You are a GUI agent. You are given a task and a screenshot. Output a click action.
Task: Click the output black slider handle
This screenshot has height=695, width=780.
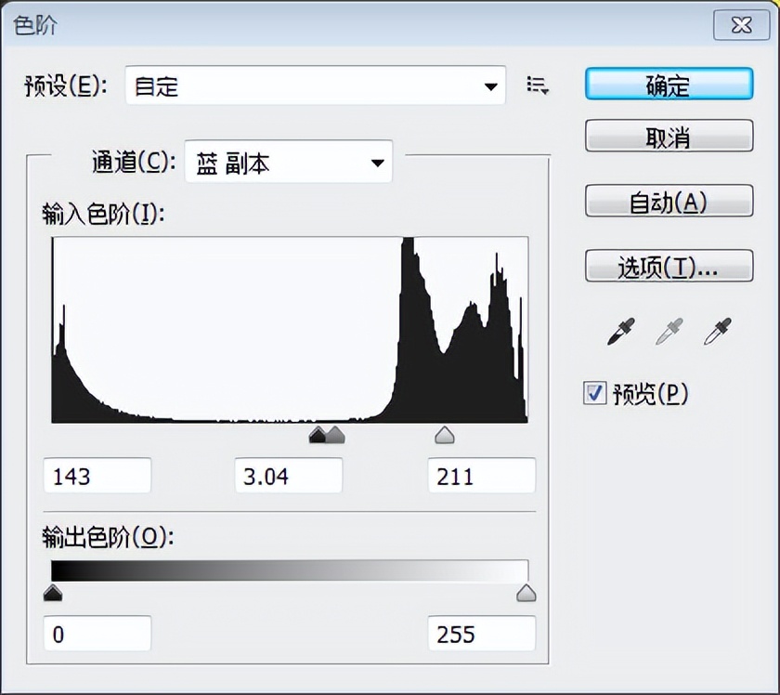click(53, 594)
